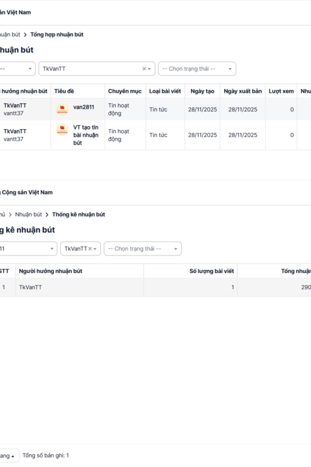Sort by 'Tiêu đề' column header
Viewport: 311px width, 467px height.
(x=64, y=91)
